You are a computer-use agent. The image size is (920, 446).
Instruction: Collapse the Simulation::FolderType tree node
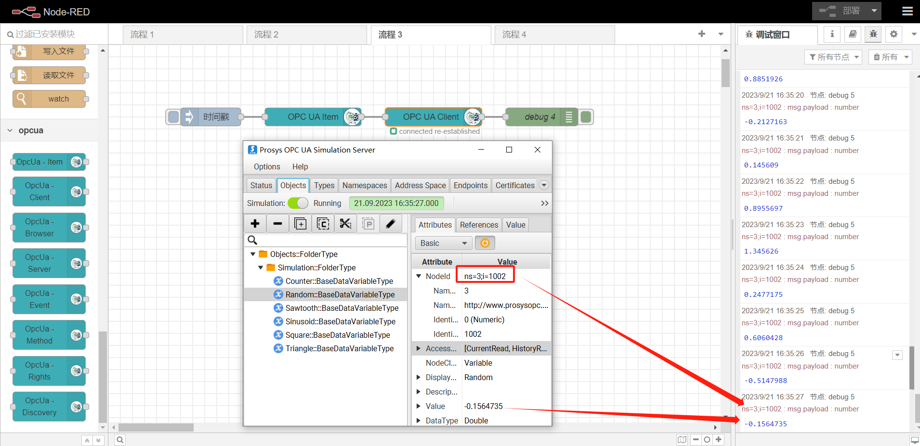coord(261,268)
